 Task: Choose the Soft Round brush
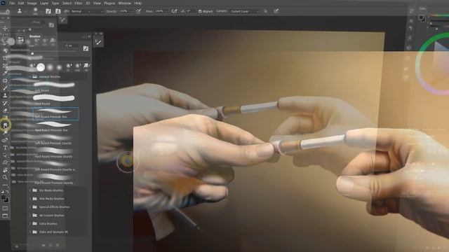pyautogui.click(x=55, y=87)
